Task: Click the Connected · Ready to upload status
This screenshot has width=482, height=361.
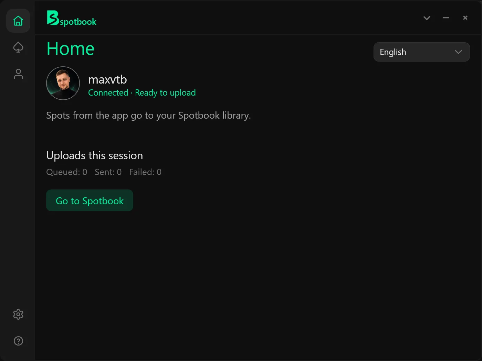Action: [x=142, y=93]
